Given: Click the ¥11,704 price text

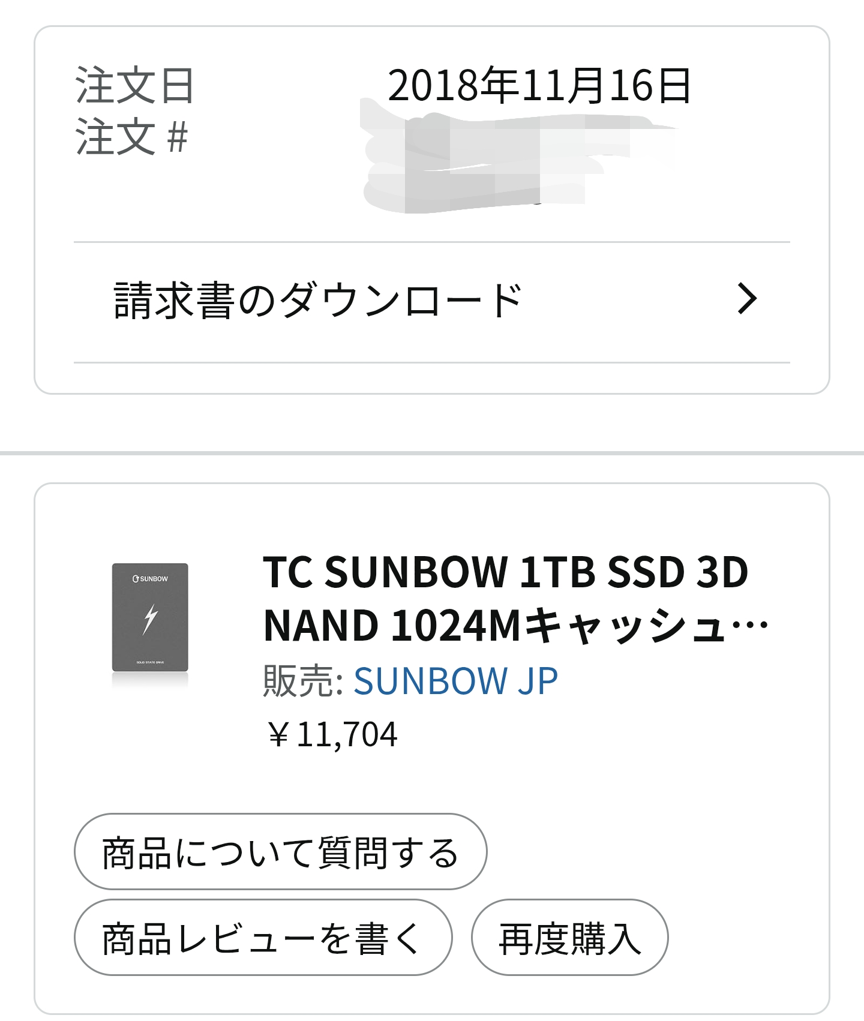Looking at the screenshot, I should [x=332, y=734].
